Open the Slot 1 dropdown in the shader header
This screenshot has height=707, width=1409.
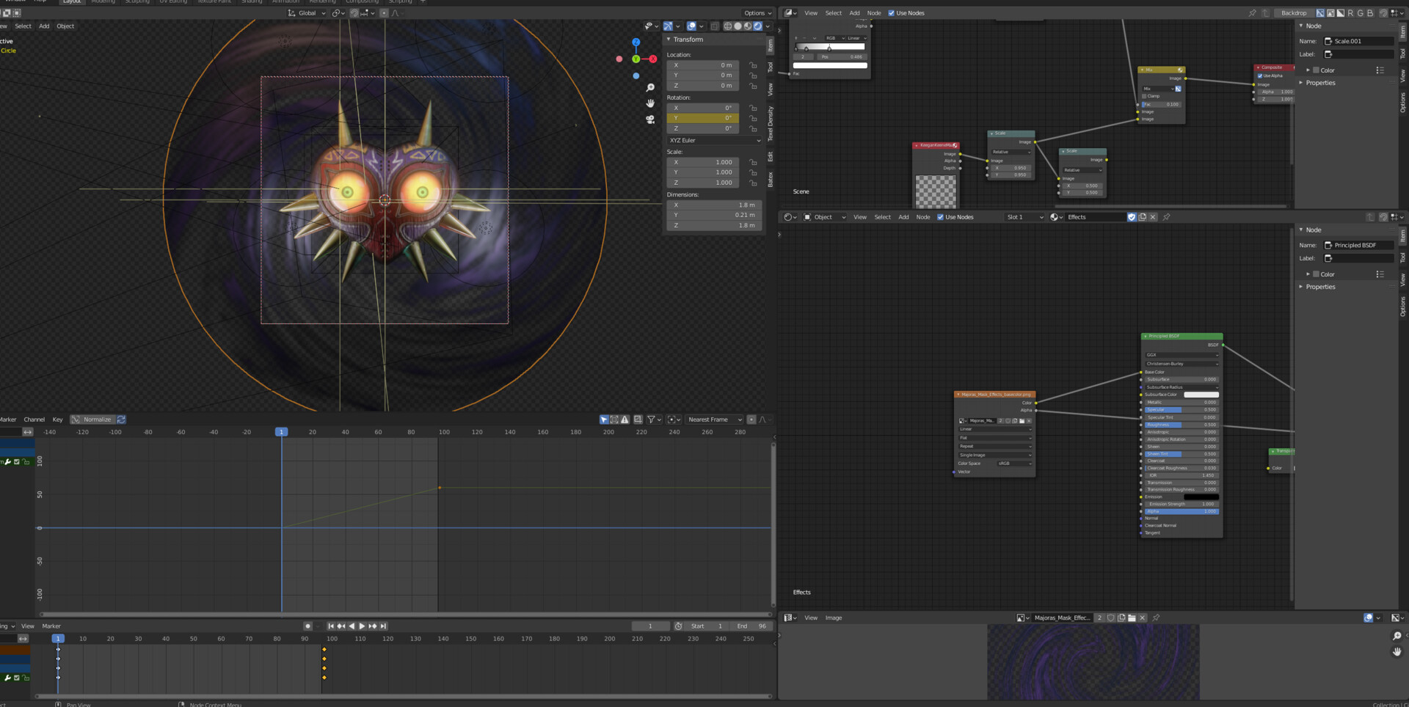[x=1024, y=217]
